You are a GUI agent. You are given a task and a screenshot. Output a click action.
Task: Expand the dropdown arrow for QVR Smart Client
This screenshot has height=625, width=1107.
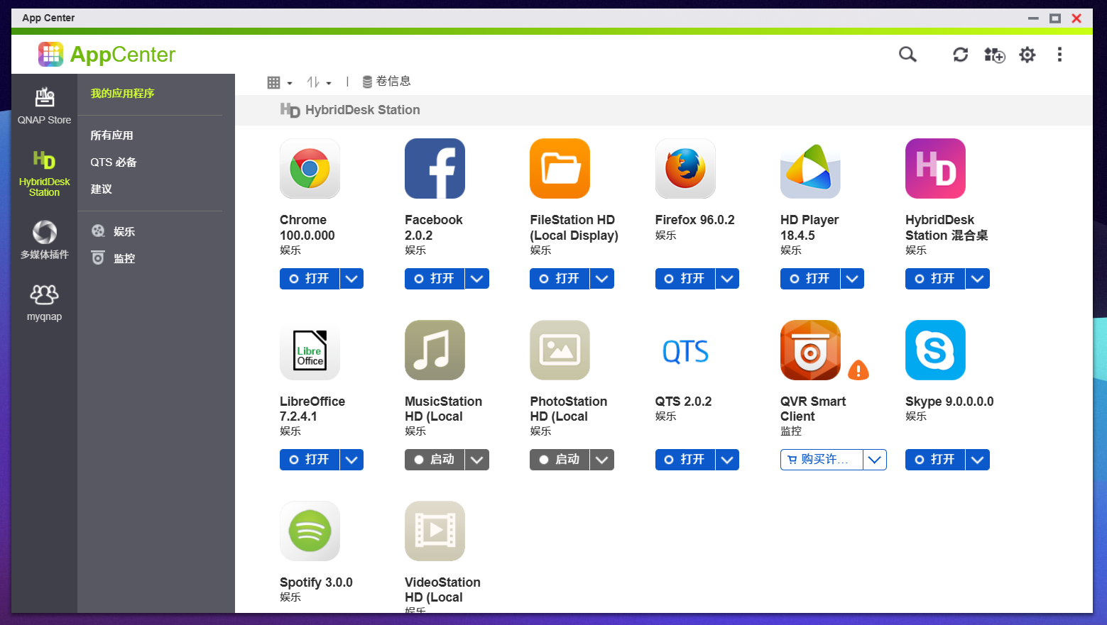[x=875, y=460]
